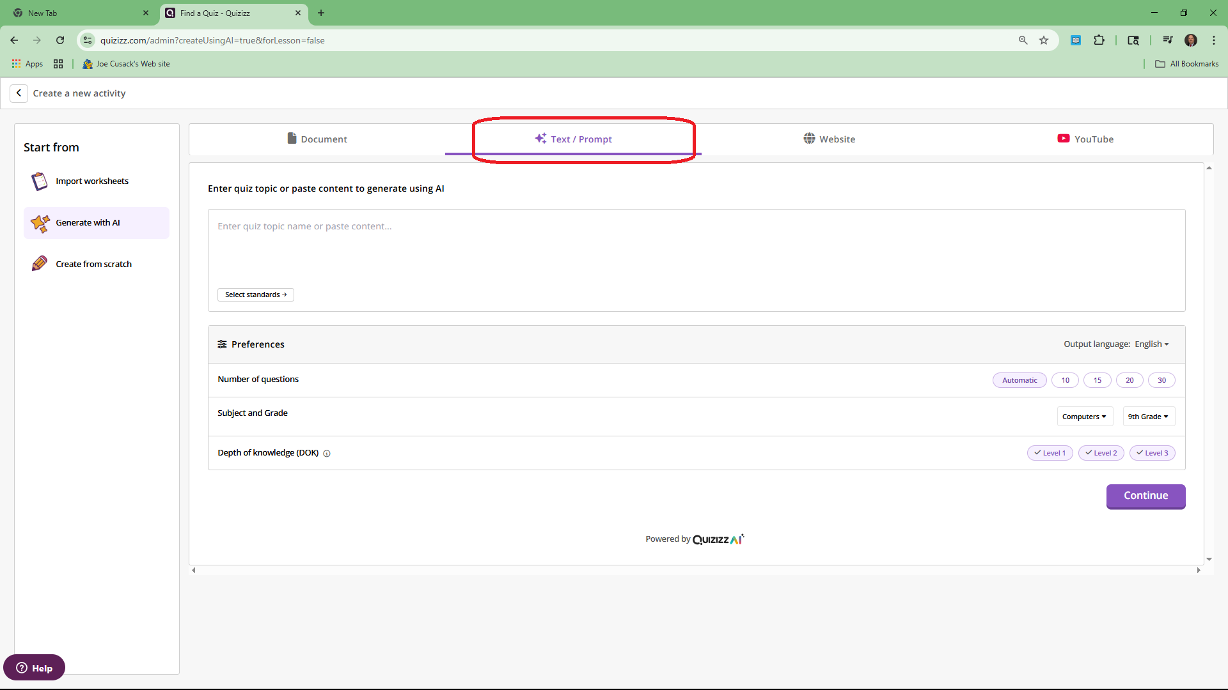The height and width of the screenshot is (690, 1228).
Task: Open the English output language dropdown
Action: click(x=1151, y=344)
